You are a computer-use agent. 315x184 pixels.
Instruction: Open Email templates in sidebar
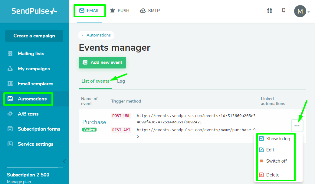point(36,84)
